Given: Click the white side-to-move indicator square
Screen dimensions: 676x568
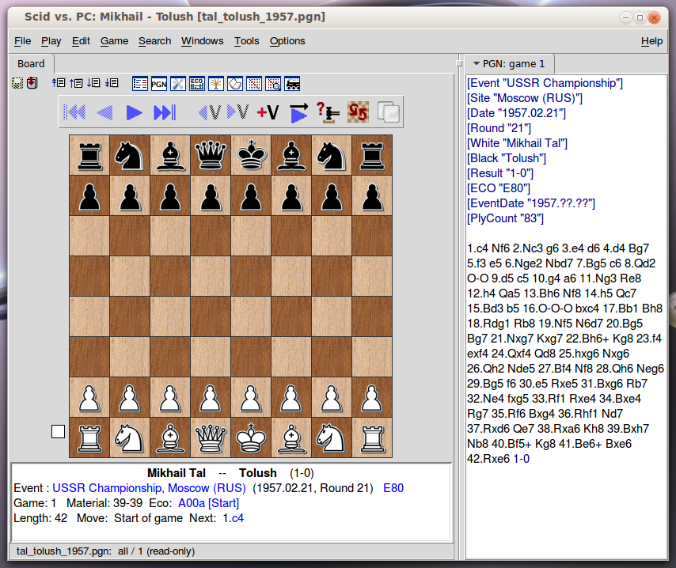Looking at the screenshot, I should coord(58,431).
